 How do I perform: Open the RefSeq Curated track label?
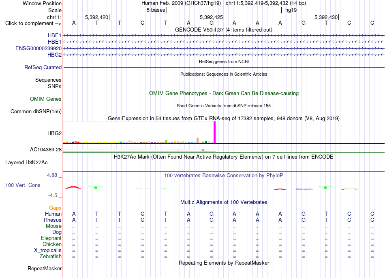point(43,68)
